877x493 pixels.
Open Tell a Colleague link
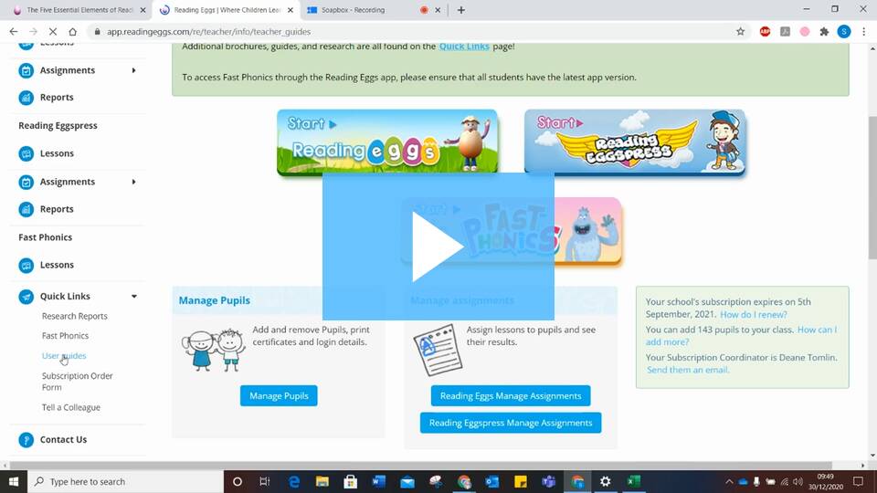click(x=71, y=407)
